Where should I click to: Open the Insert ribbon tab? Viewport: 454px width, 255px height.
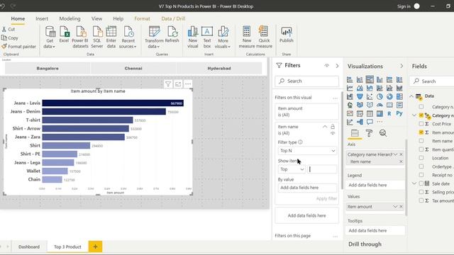42,18
